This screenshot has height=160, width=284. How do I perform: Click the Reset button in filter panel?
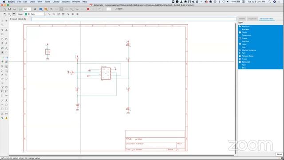[279, 154]
